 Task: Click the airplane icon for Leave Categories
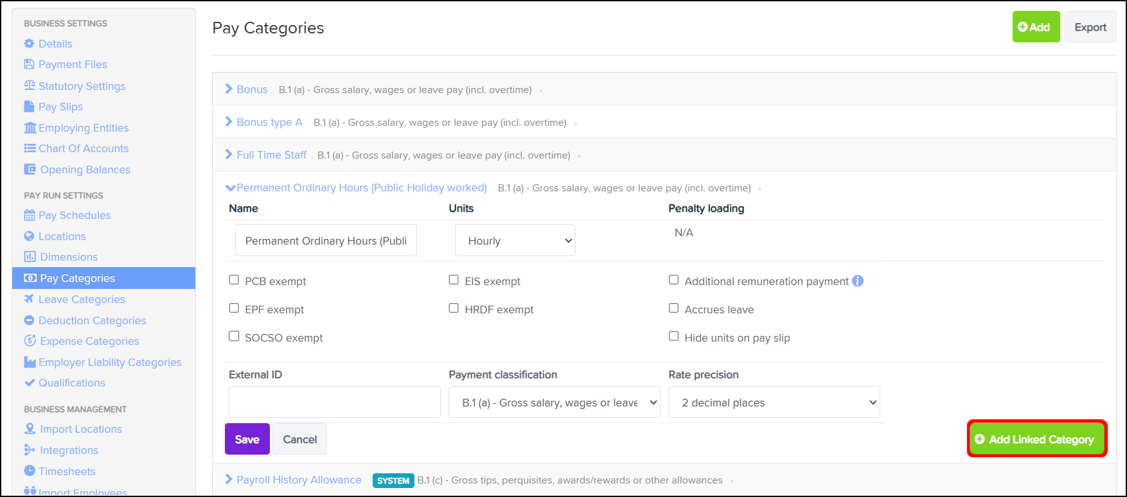tap(29, 299)
